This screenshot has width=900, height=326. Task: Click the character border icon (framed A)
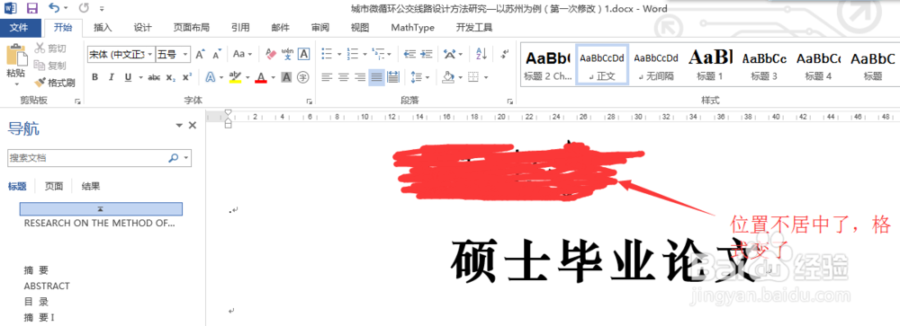pyautogui.click(x=304, y=55)
